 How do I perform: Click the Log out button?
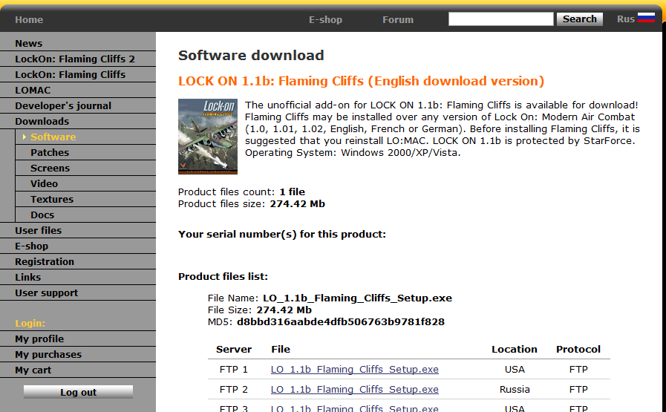coord(78,392)
